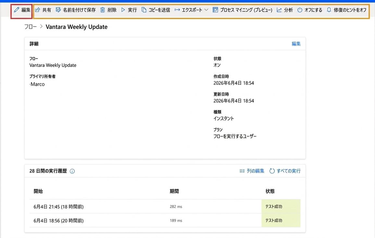Choose コピーを送信 label in toolbar
This screenshot has width=375, height=238.
159,10
